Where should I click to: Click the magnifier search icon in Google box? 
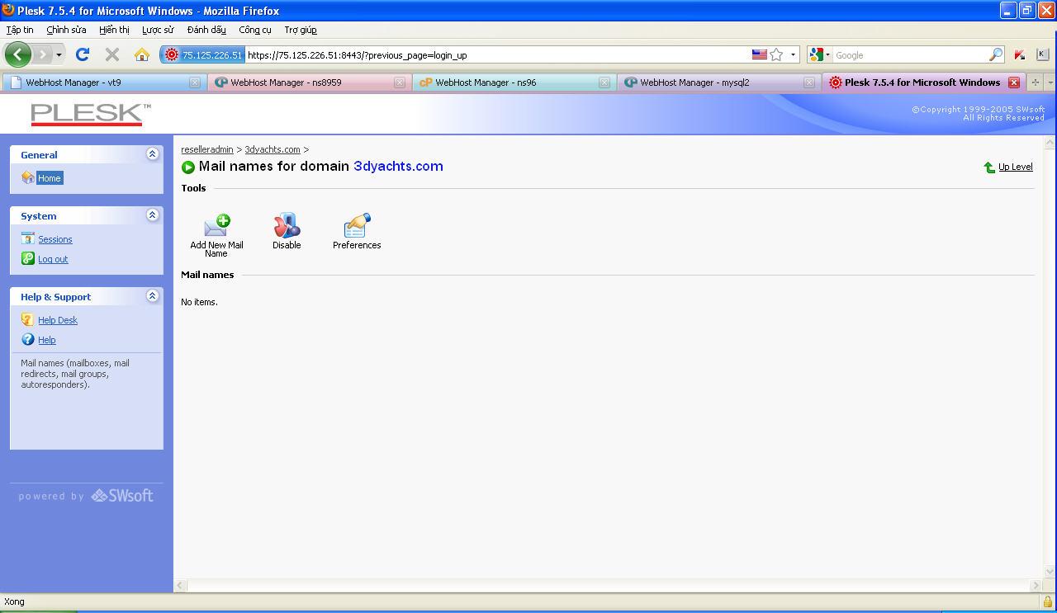tap(996, 54)
